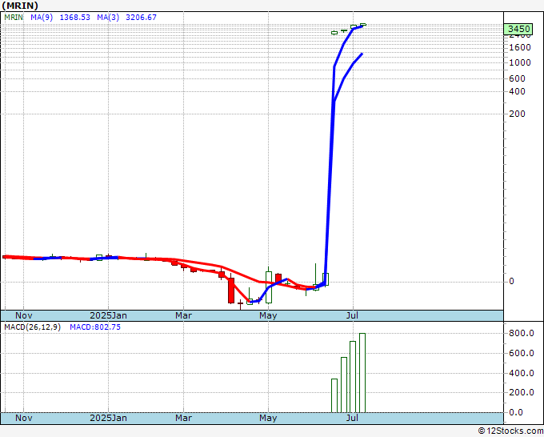The image size is (544, 437).
Task: Click the Jul label on MACD axis
Action: coord(353,418)
